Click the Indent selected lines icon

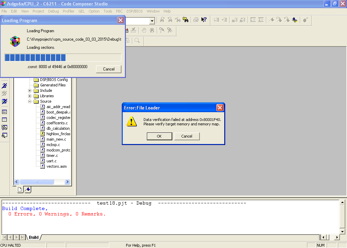pos(261,20)
